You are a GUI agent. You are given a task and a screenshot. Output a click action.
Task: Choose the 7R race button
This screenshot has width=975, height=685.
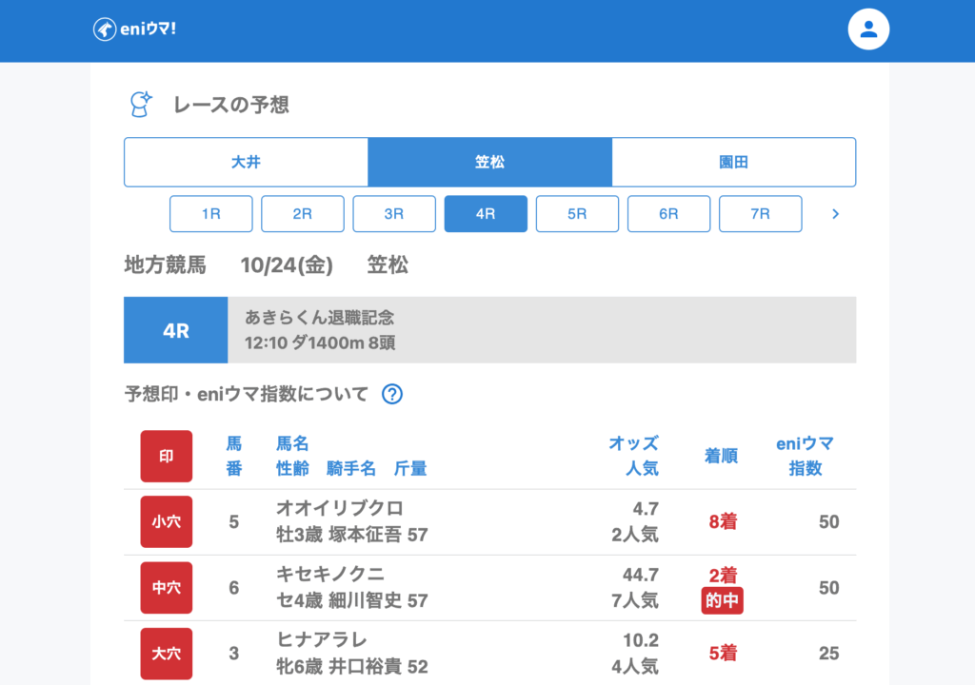(x=760, y=214)
